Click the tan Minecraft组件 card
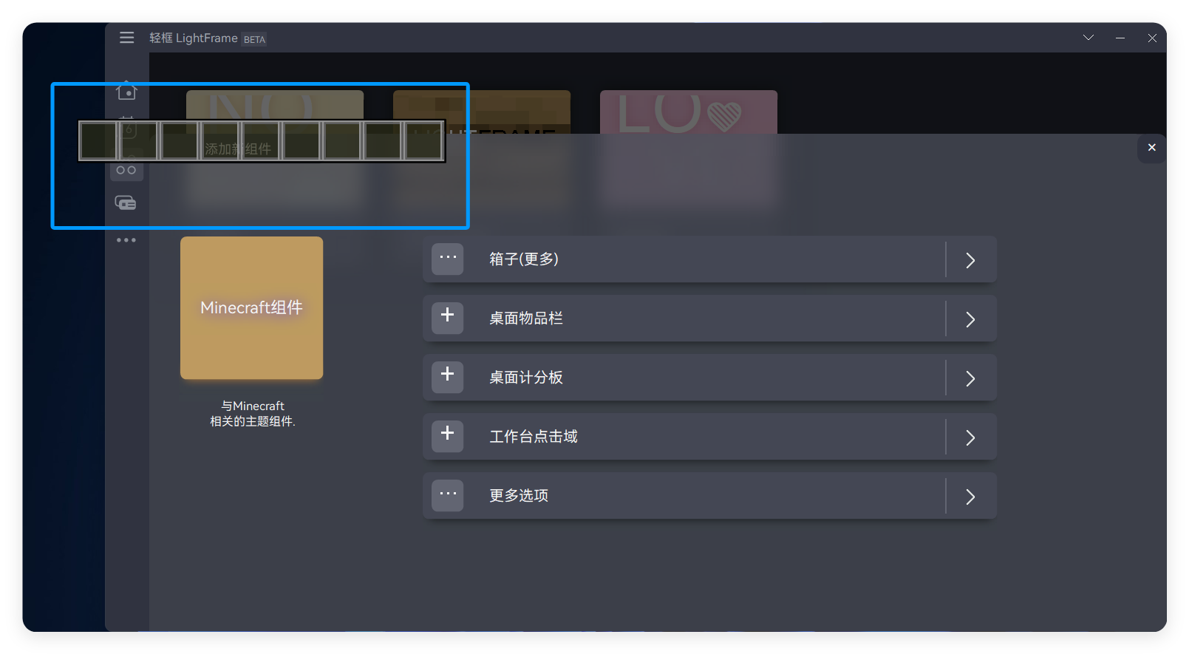This screenshot has height=654, width=1189. point(251,308)
